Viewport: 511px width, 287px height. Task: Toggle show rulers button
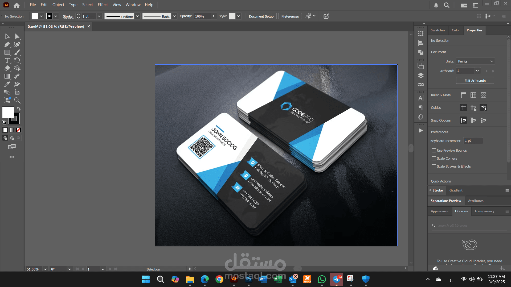(463, 95)
